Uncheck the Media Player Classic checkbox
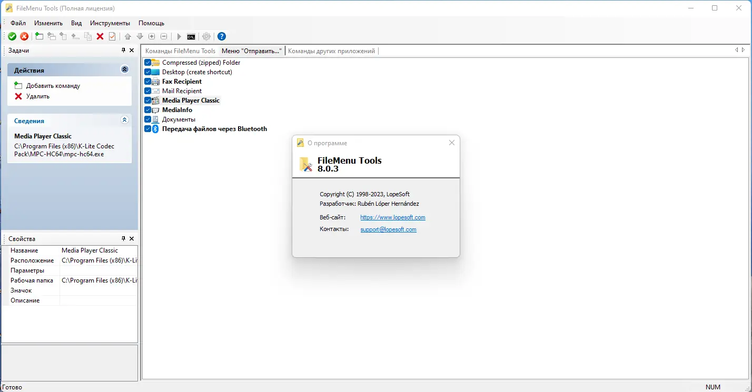The width and height of the screenshot is (752, 392). point(147,100)
